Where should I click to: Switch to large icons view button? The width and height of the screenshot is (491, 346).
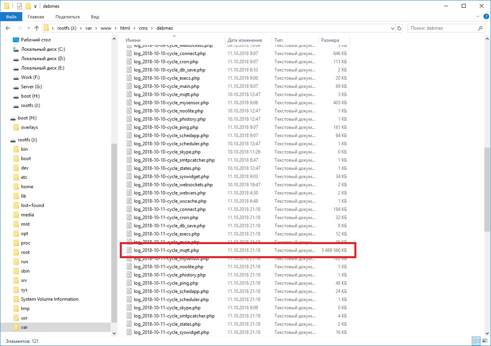click(484, 341)
